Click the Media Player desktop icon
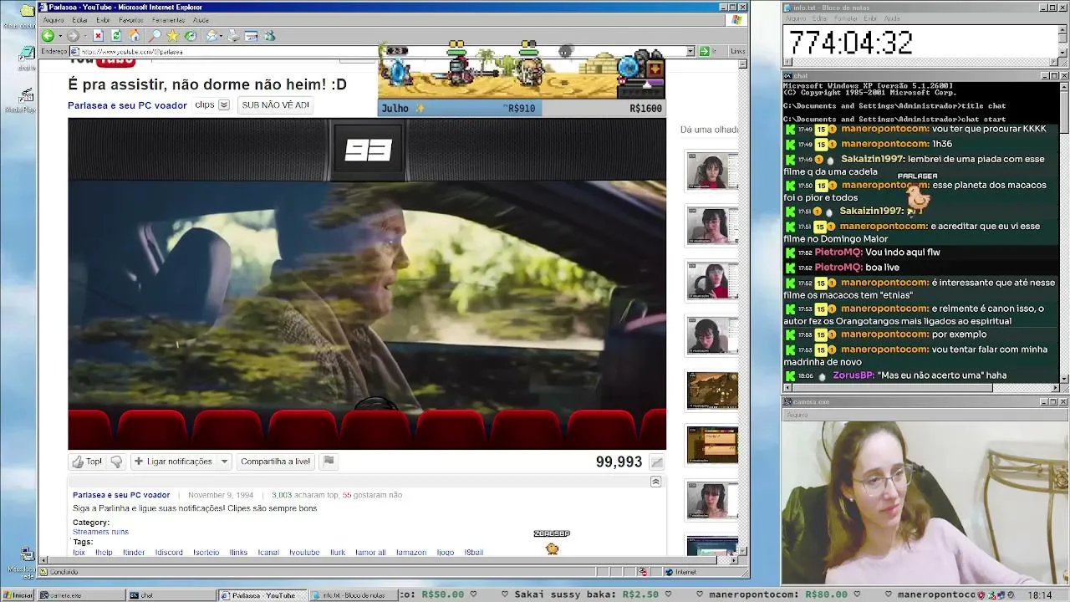1070x602 pixels. pyautogui.click(x=26, y=94)
